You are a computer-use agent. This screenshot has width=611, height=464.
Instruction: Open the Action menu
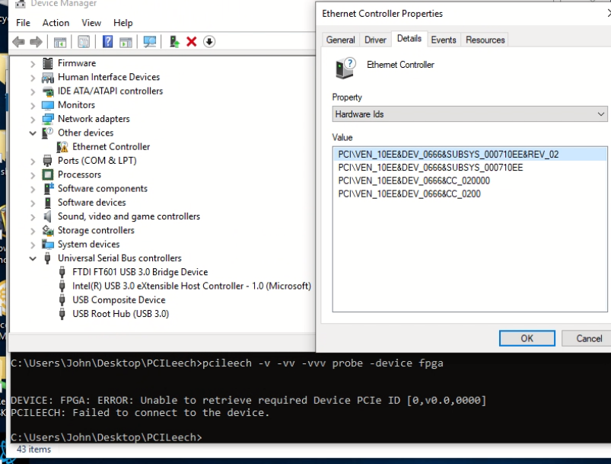point(56,23)
